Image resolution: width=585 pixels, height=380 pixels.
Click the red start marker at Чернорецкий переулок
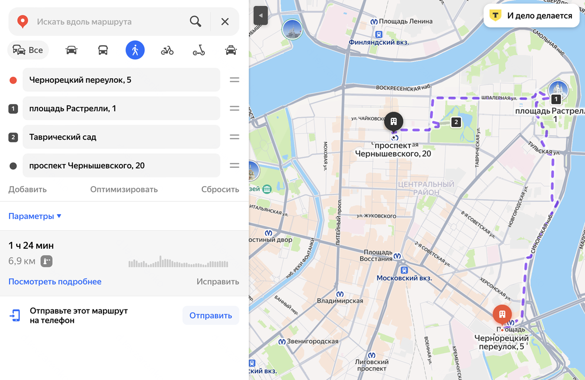tap(502, 315)
